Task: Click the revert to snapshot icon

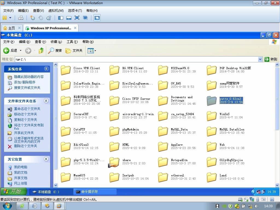Action: [x=41, y=18]
